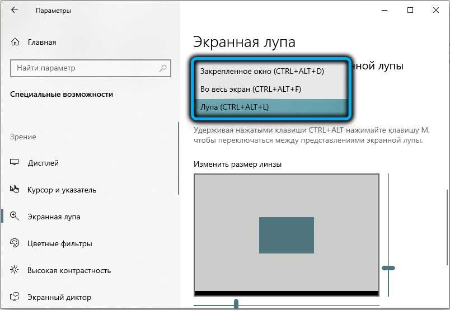Click the vertical lens height slider handle
This screenshot has width=450, height=310.
click(388, 268)
